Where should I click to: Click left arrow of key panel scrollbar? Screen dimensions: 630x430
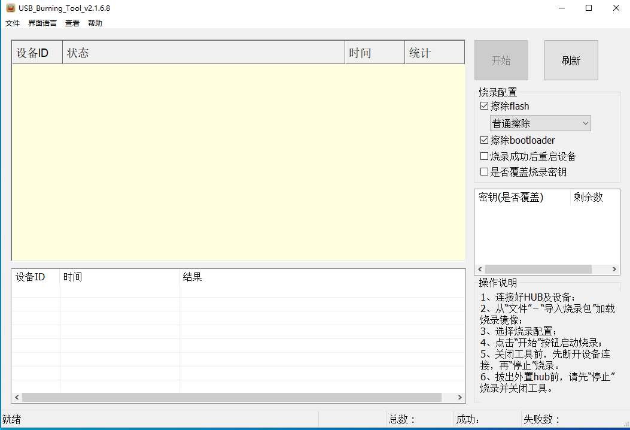(480, 269)
